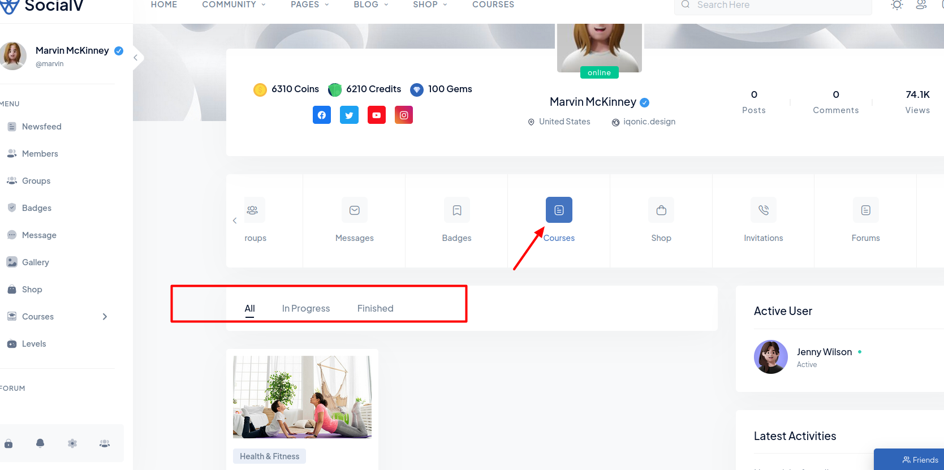The width and height of the screenshot is (944, 470).
Task: Go to COURSES in top navigation
Action: (x=493, y=5)
